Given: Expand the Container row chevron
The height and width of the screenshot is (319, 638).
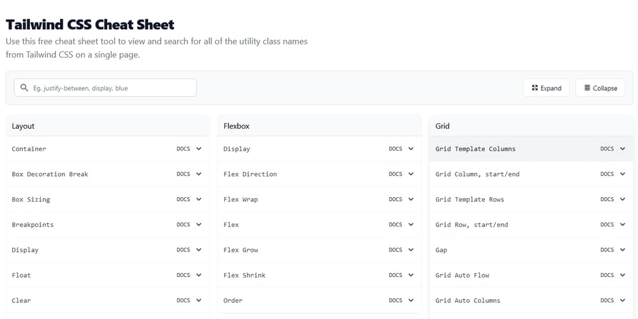Looking at the screenshot, I should pyautogui.click(x=199, y=149).
